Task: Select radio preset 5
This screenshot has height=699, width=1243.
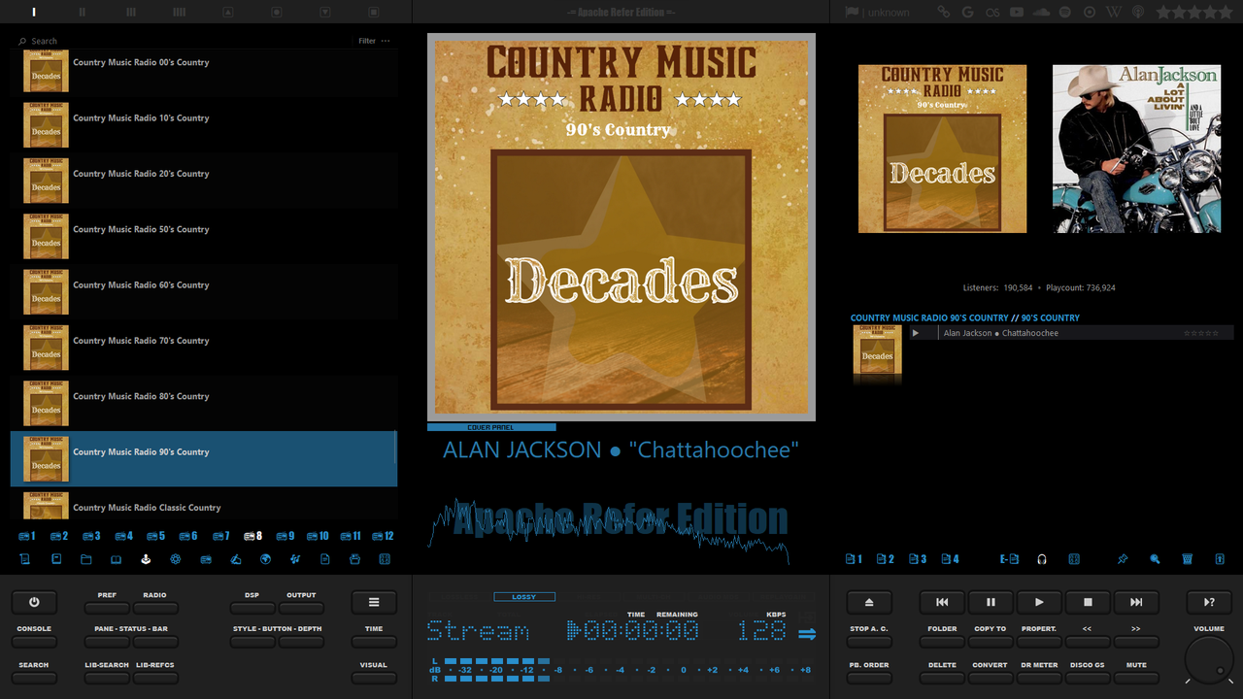Action: point(156,536)
